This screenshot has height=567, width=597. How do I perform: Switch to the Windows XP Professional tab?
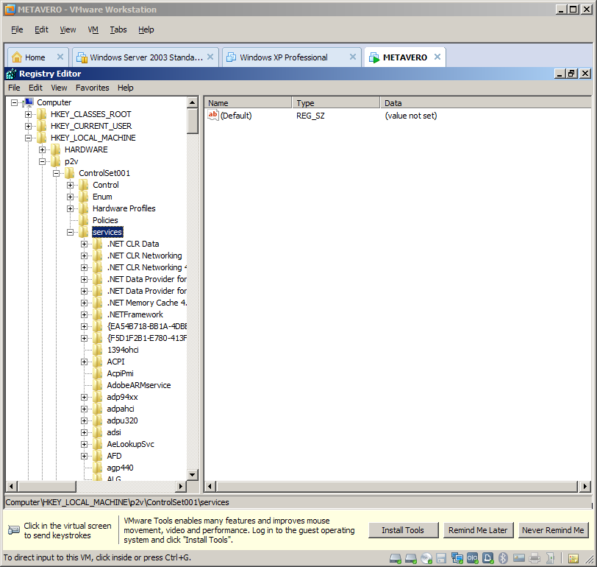(291, 57)
